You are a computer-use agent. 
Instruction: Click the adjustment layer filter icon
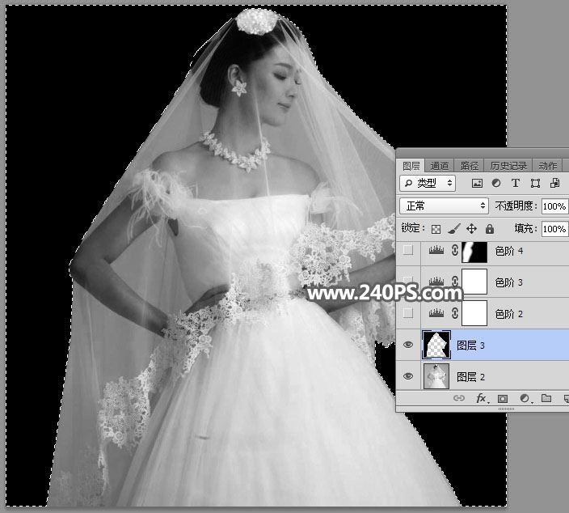coord(496,184)
